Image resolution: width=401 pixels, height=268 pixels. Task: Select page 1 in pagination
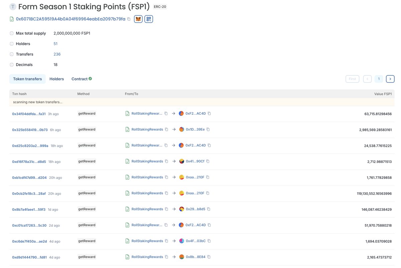click(x=379, y=79)
